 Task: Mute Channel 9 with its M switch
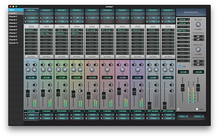[149, 65]
